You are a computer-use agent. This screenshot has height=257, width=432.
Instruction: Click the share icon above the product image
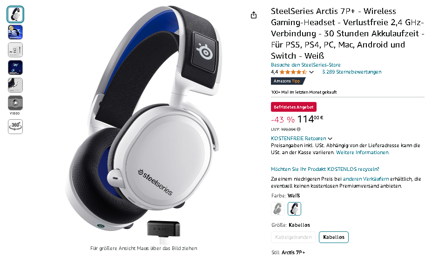254,15
